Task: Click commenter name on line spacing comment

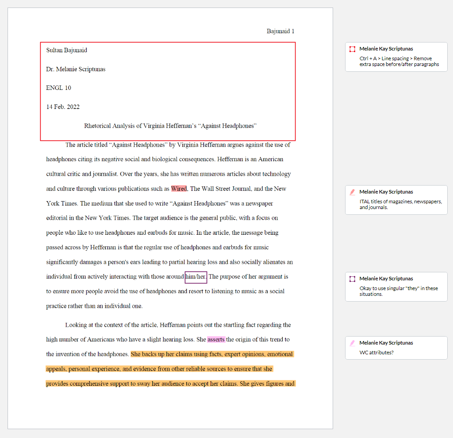Action: 386,49
